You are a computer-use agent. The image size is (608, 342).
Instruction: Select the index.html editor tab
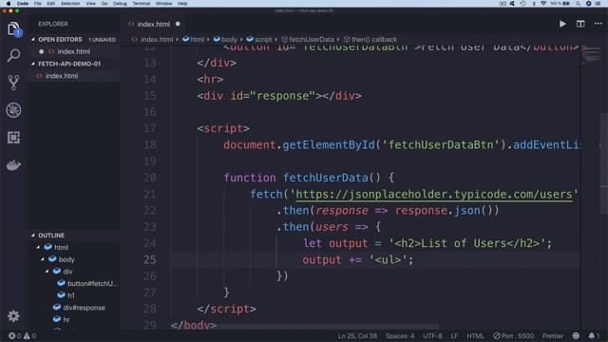[x=154, y=24]
